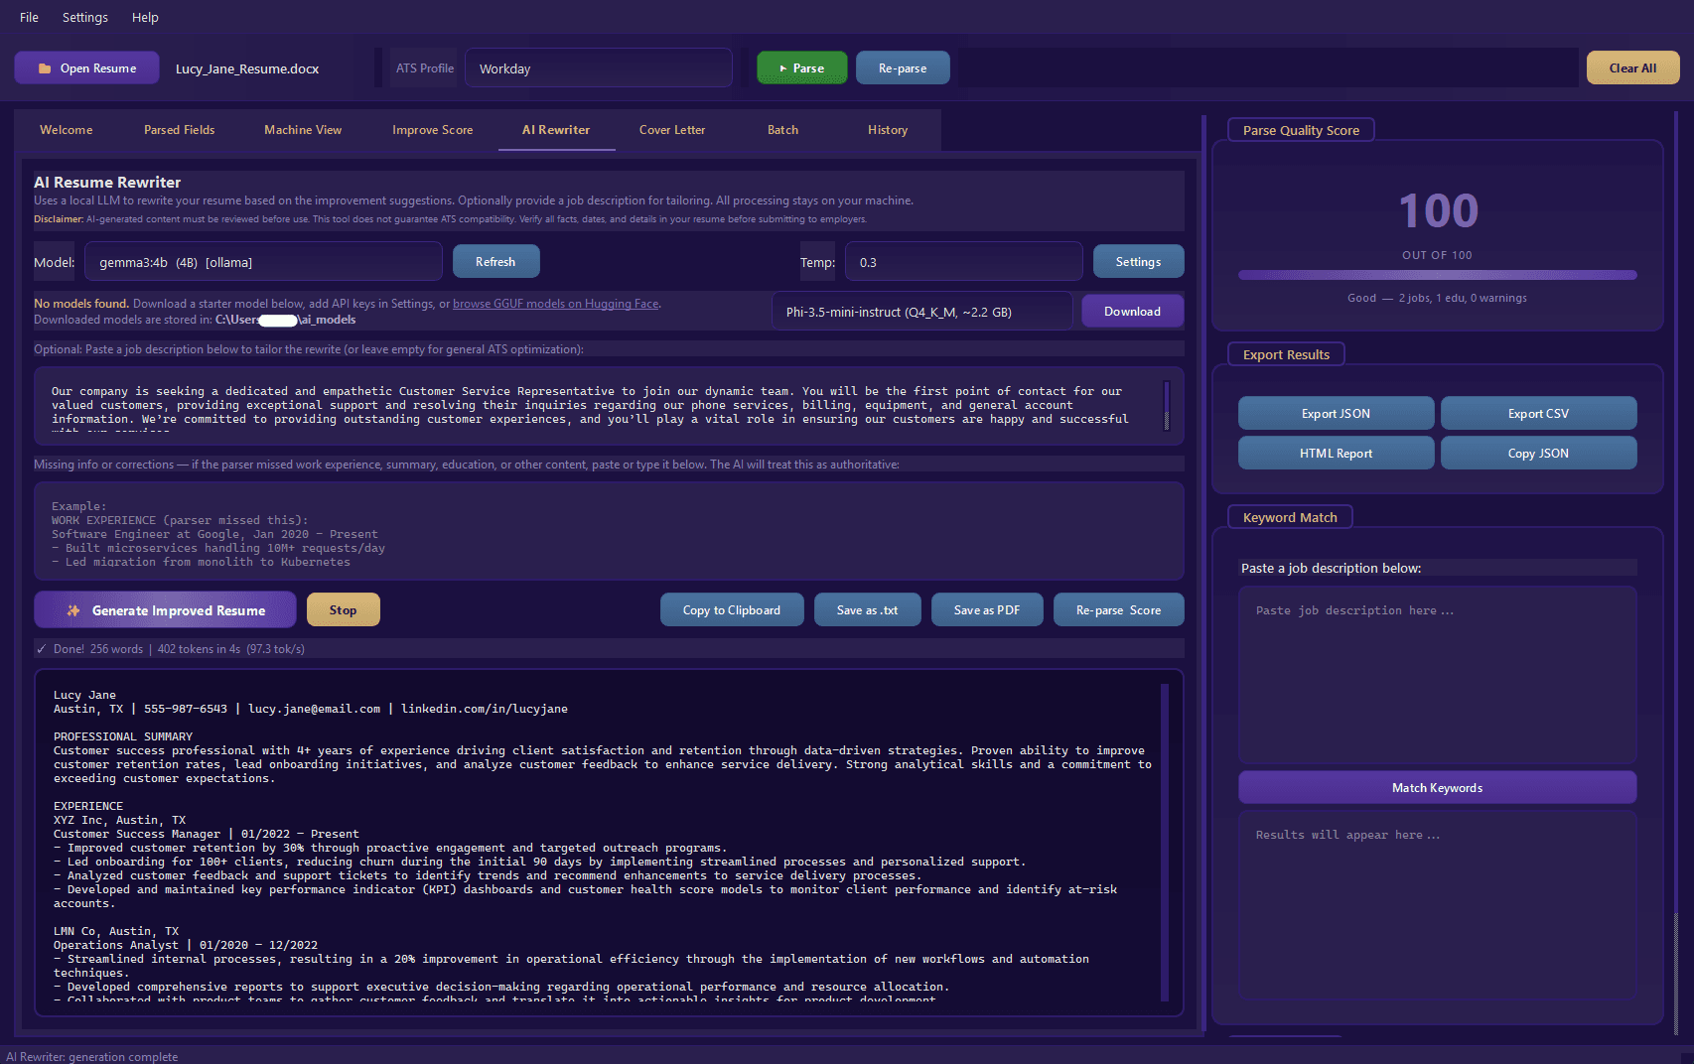Open the History tab
The width and height of the screenshot is (1694, 1064).
pos(888,130)
